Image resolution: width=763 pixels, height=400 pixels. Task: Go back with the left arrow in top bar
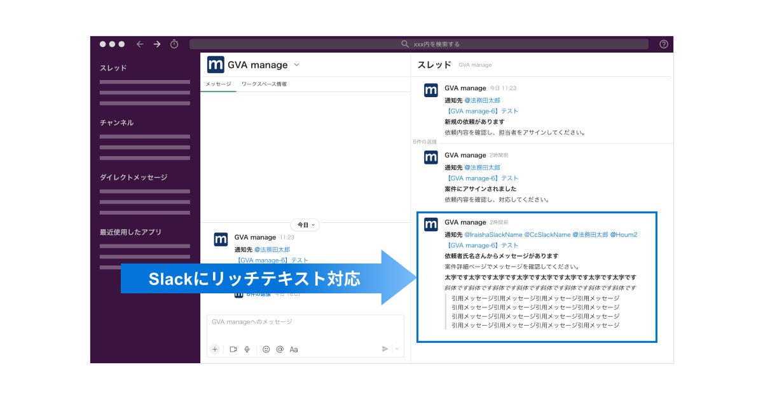click(140, 44)
